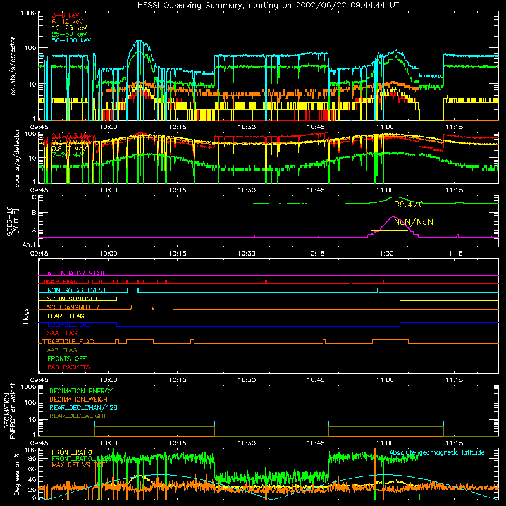Select the DECIMATION_WEIGHT legend label

tap(80, 399)
